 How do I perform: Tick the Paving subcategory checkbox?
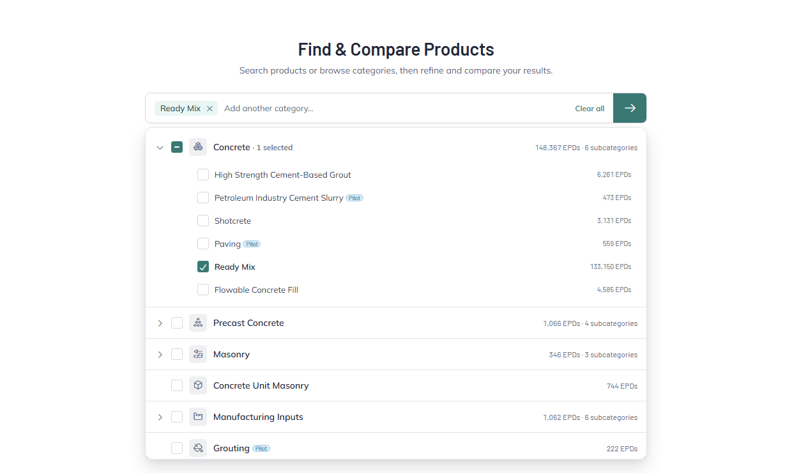(x=203, y=244)
